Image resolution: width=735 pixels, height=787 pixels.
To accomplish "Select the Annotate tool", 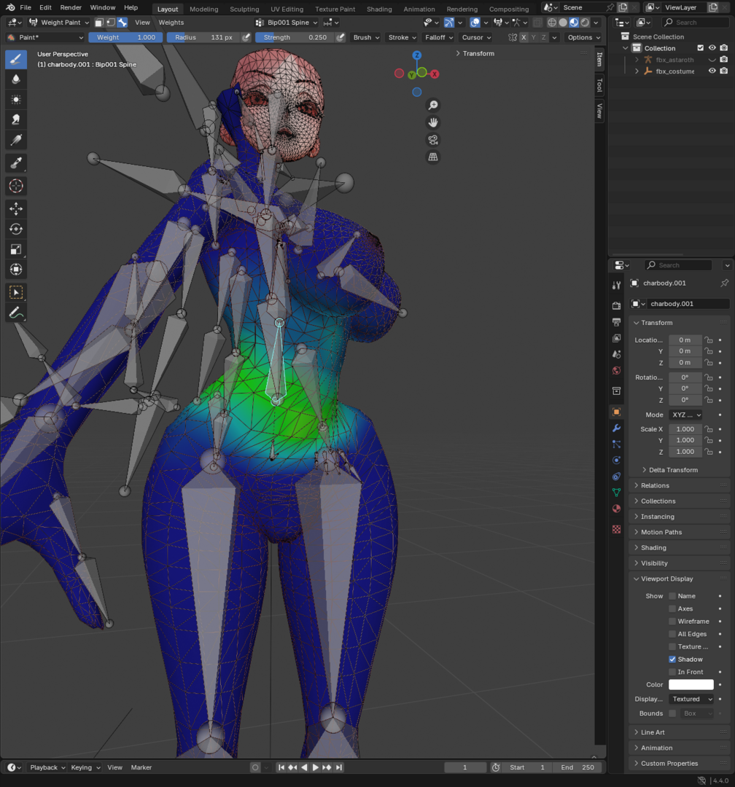I will [x=16, y=313].
